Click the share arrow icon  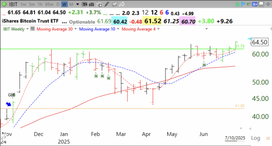122,4
